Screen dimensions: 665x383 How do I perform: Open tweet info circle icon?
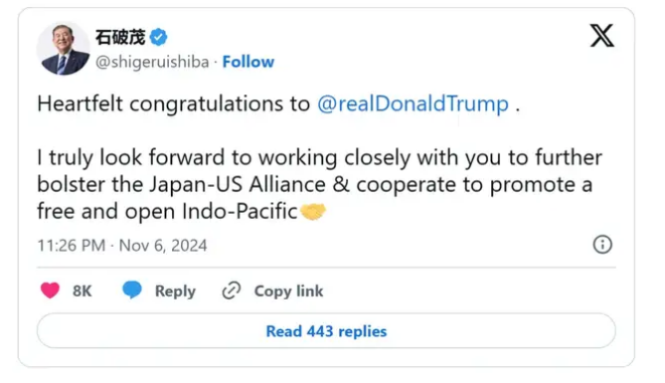602,245
